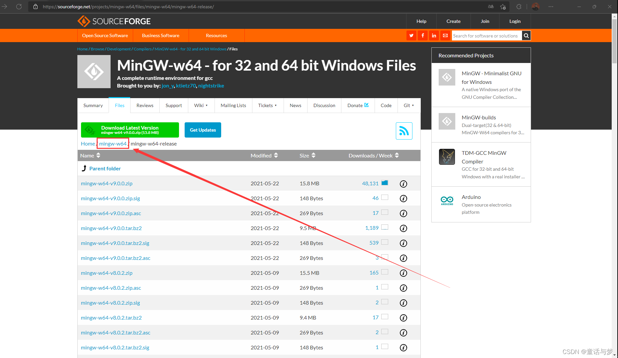
Task: Open the Business Software menu
Action: (161, 35)
